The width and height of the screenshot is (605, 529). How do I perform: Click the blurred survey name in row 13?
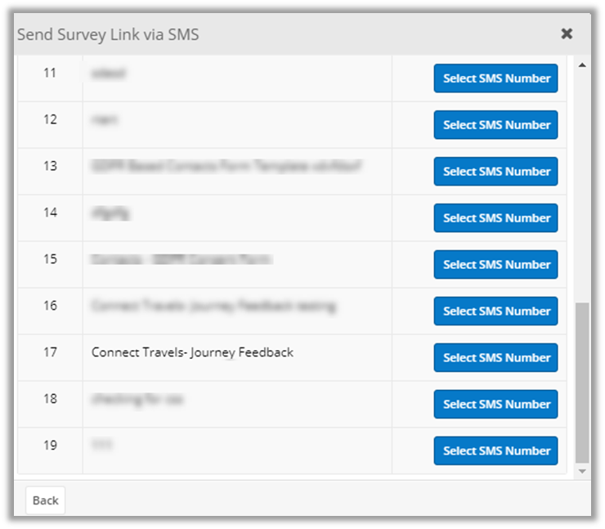tap(226, 166)
